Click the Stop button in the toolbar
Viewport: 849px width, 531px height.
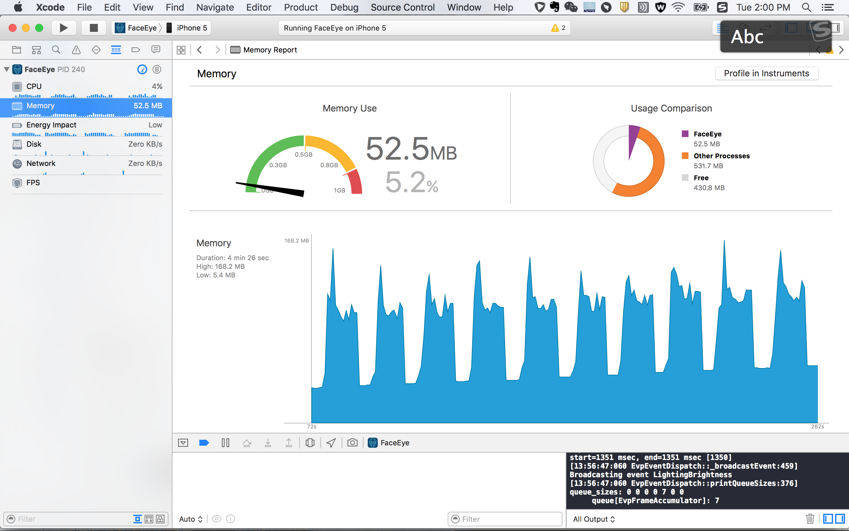click(93, 28)
